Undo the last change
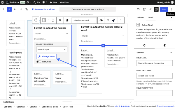Viewport: 175px width, 109px height. click(15, 9)
